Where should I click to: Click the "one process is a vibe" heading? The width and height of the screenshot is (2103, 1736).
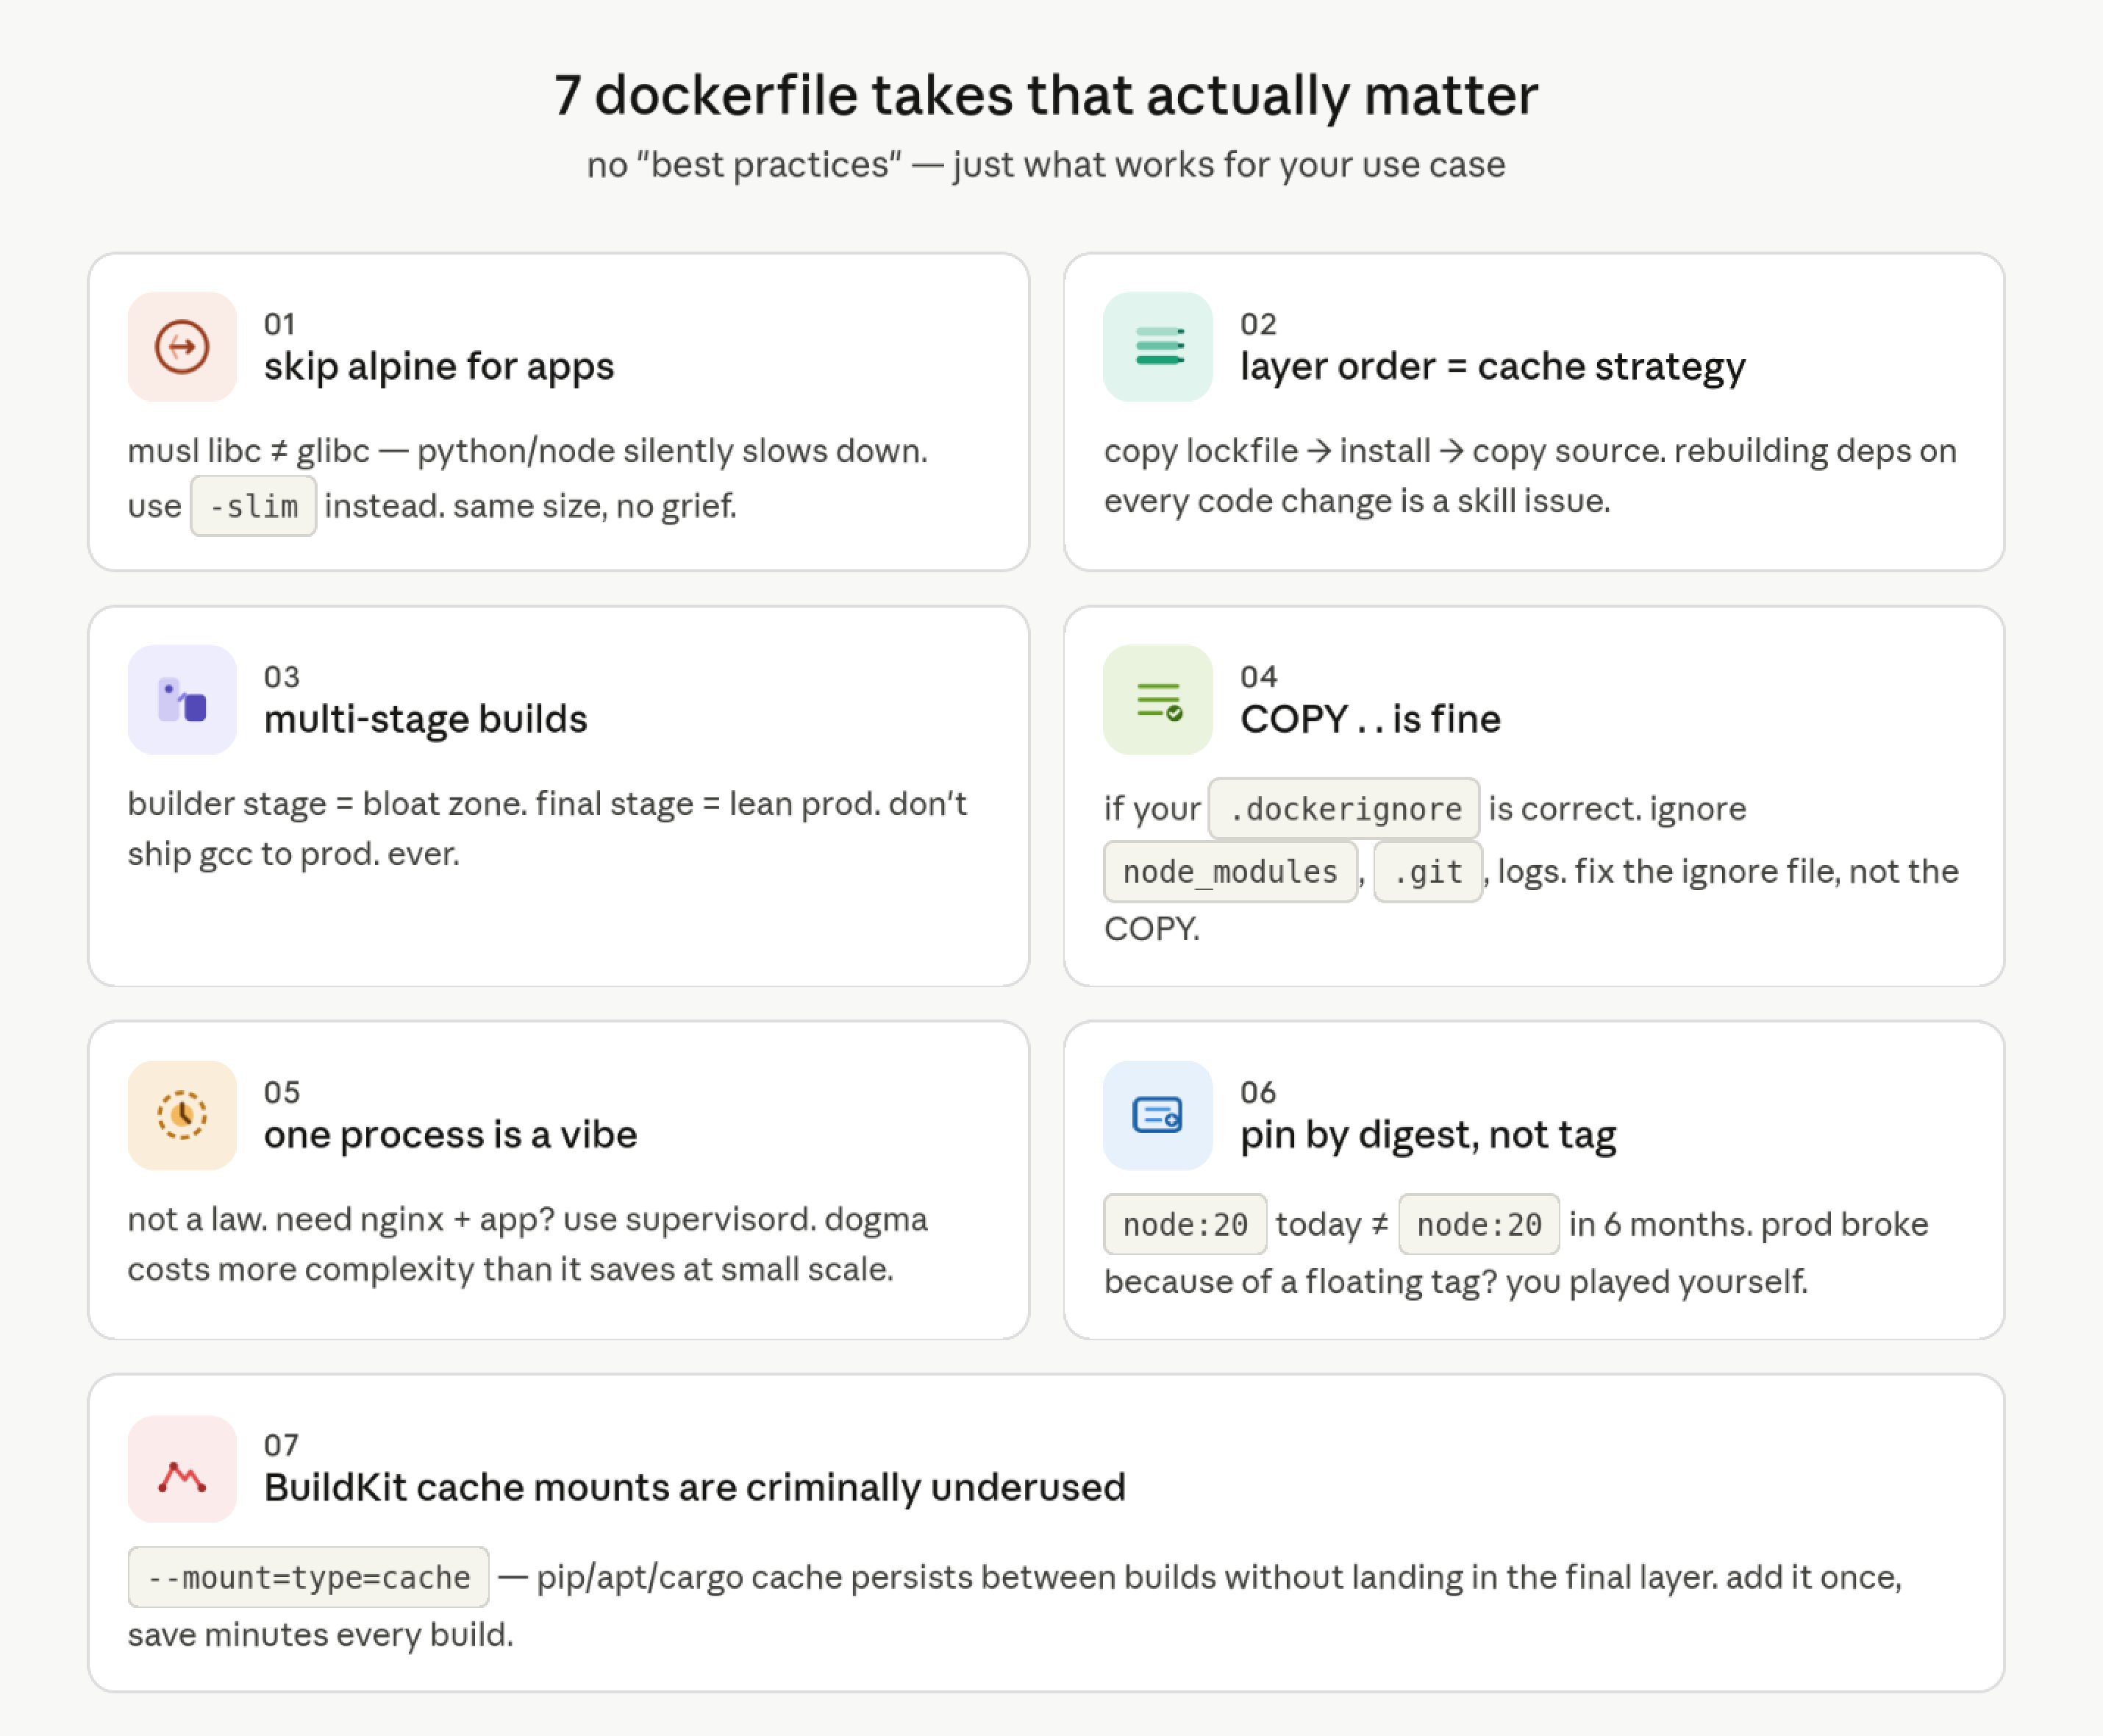click(450, 1135)
